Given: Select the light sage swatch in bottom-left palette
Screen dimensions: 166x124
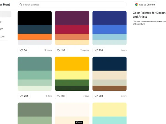Looking at the screenshot, I should [35, 120].
